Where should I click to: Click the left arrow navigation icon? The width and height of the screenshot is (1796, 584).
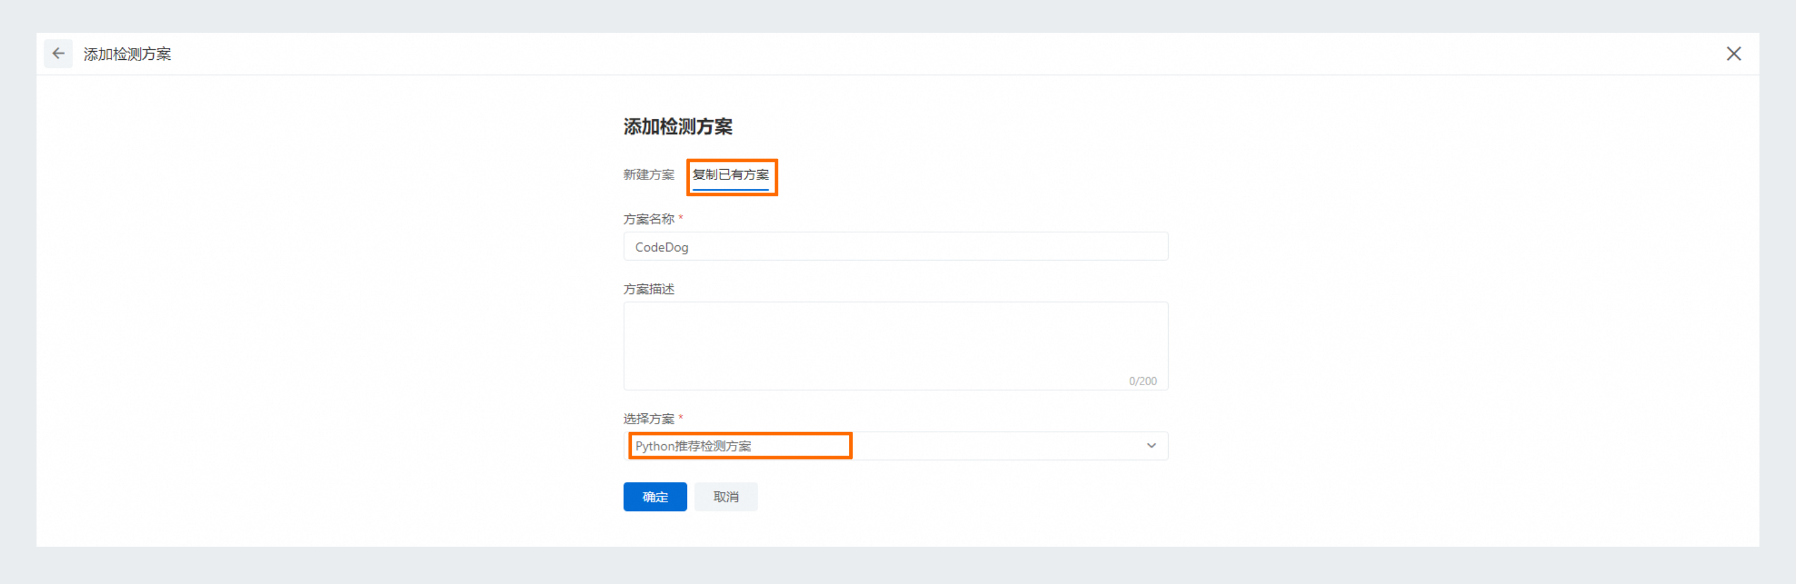coord(59,53)
